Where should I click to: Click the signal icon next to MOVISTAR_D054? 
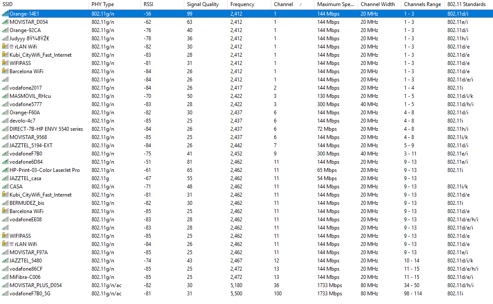click(x=5, y=22)
